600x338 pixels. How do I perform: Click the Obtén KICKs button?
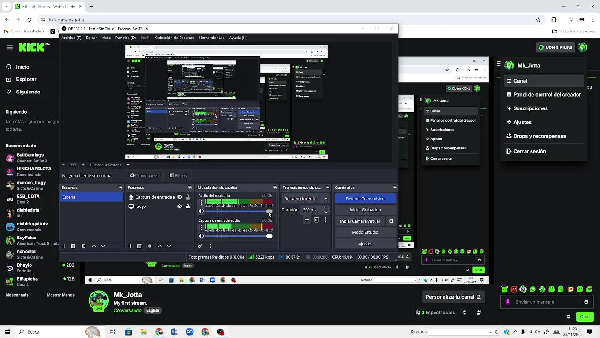tap(556, 47)
